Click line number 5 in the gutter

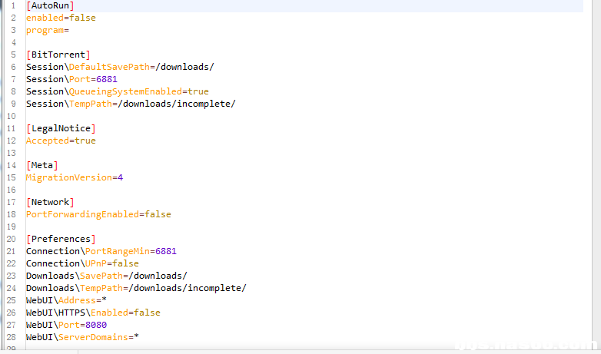(x=13, y=55)
